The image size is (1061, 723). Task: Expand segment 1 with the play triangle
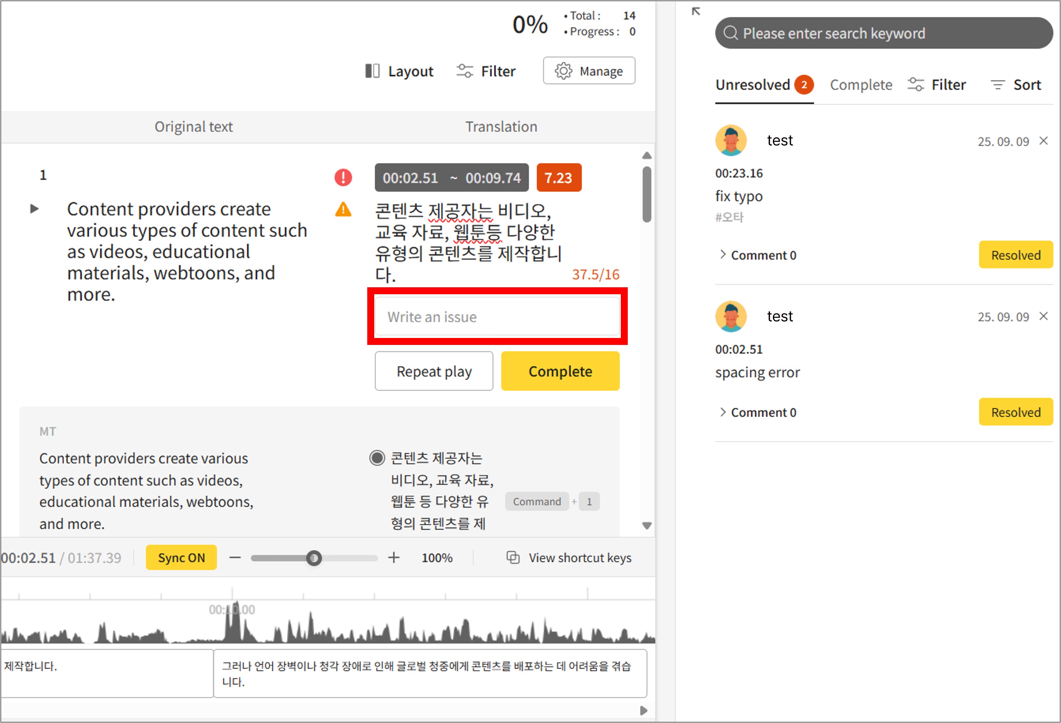pos(34,209)
